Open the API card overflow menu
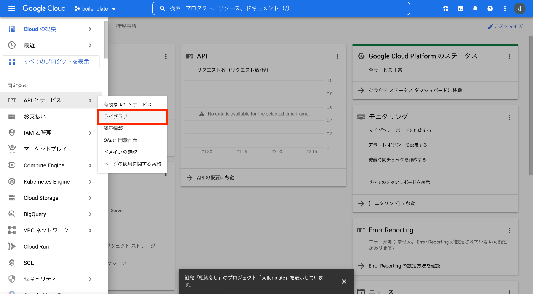This screenshot has height=294, width=533. tap(337, 56)
